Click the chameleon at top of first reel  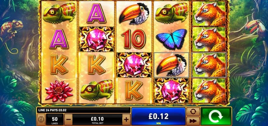point(59,12)
